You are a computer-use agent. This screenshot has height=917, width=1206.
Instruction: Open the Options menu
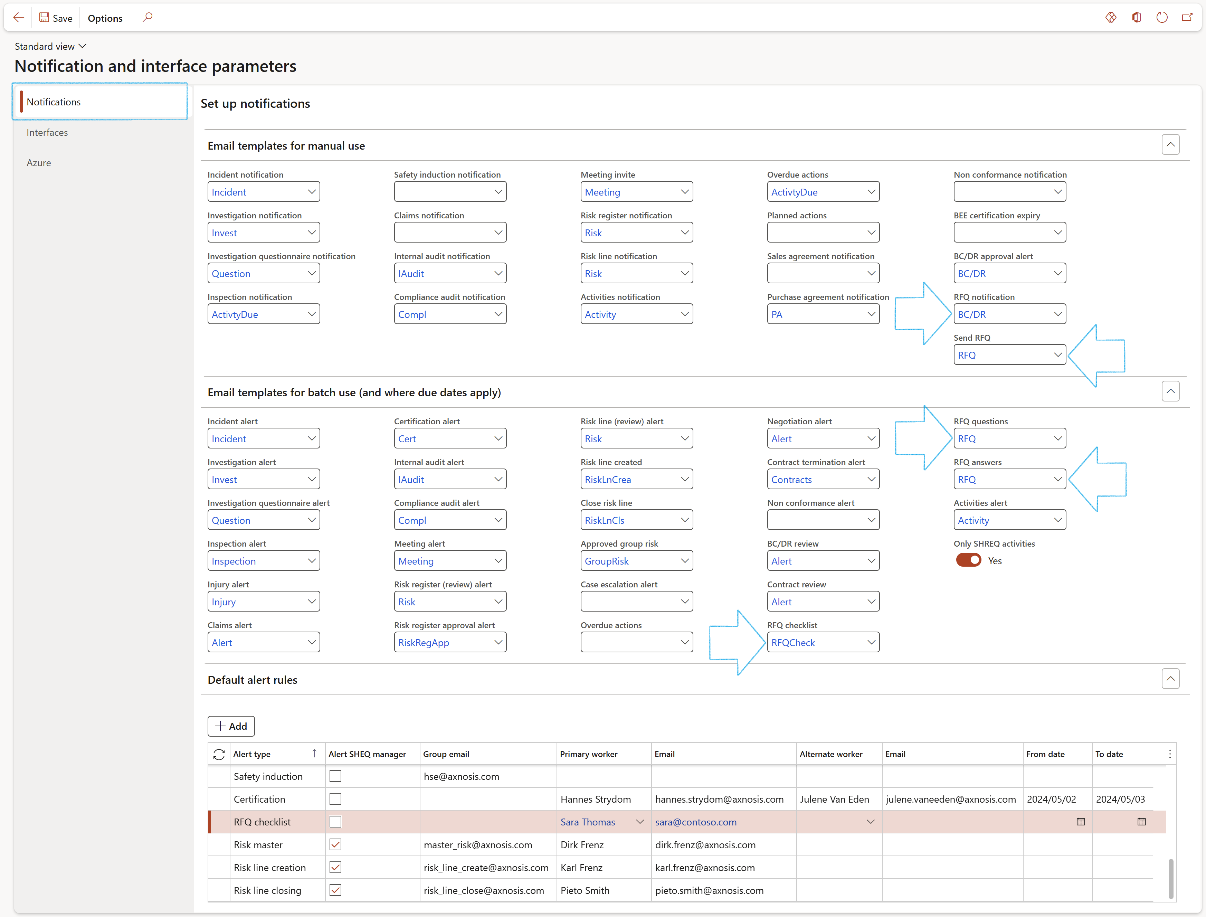pyautogui.click(x=105, y=18)
